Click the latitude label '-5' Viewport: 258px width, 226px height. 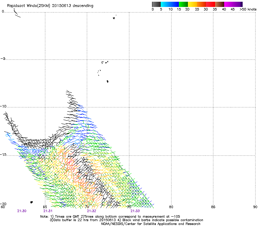tap(3, 59)
